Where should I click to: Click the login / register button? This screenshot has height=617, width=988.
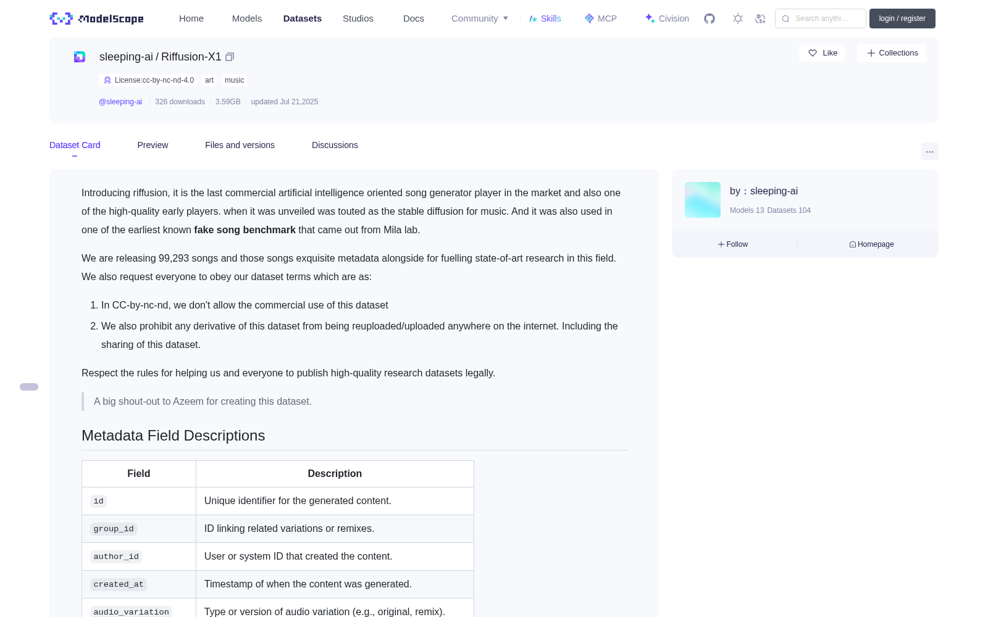[902, 19]
